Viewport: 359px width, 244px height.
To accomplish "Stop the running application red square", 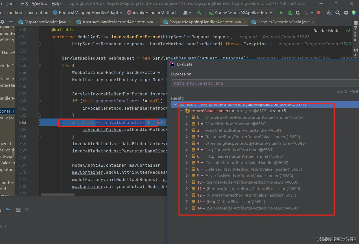I will point(319,12).
